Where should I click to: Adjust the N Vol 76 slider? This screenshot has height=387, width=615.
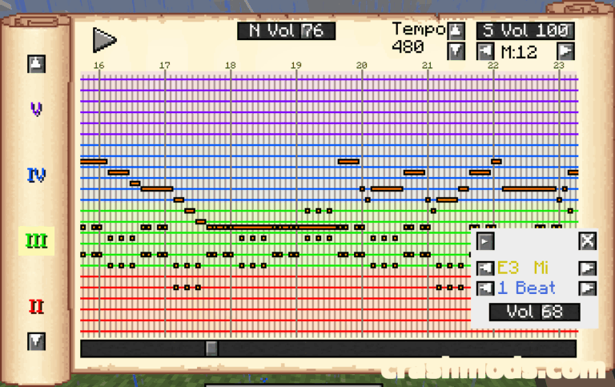click(x=287, y=30)
